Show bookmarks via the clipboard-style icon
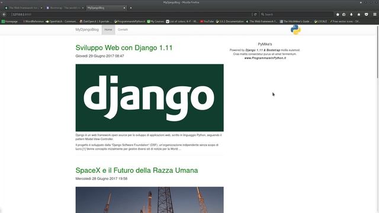This screenshot has height=213, width=379. point(344,14)
